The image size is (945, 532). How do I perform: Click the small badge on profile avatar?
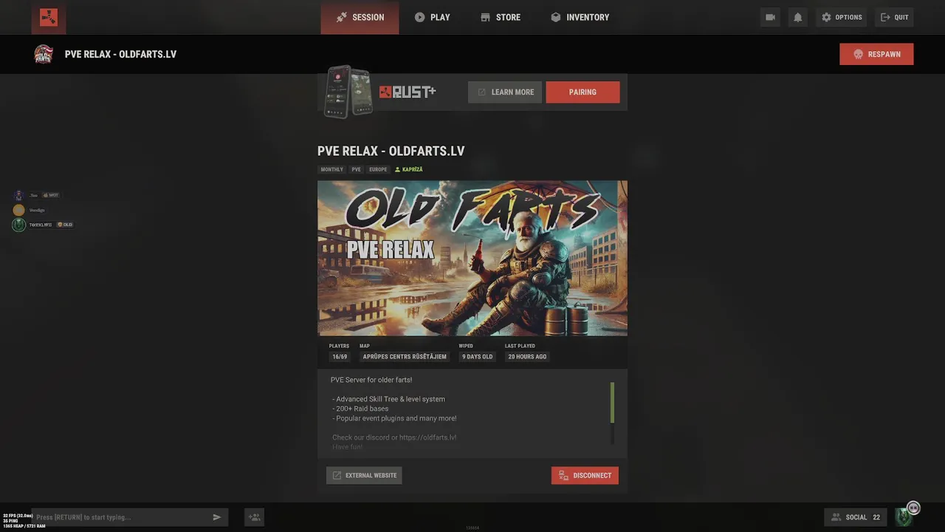pyautogui.click(x=913, y=508)
